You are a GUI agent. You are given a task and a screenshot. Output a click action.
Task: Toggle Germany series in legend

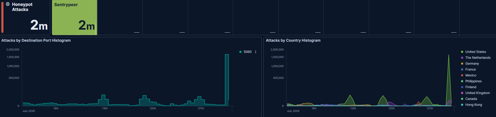[472, 64]
